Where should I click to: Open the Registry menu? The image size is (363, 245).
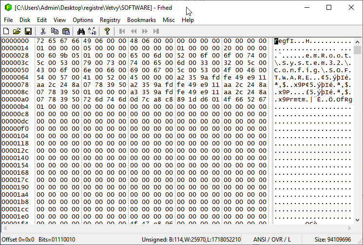[110, 20]
